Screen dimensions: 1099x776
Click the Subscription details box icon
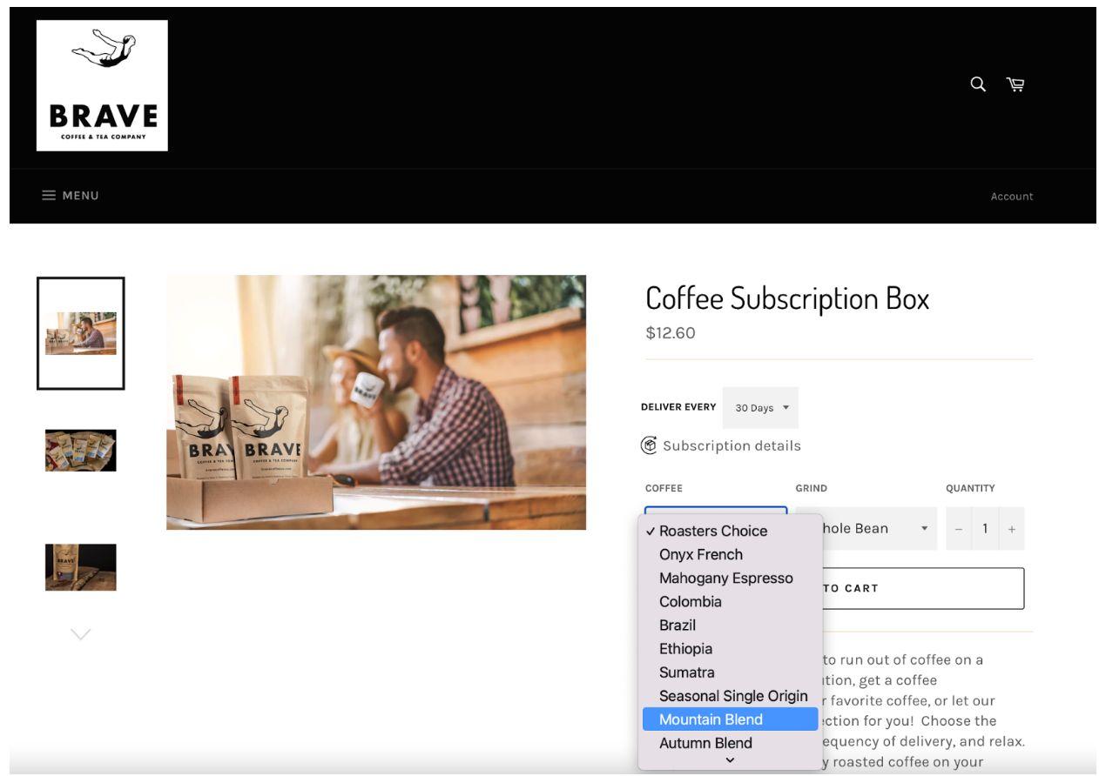(x=650, y=445)
